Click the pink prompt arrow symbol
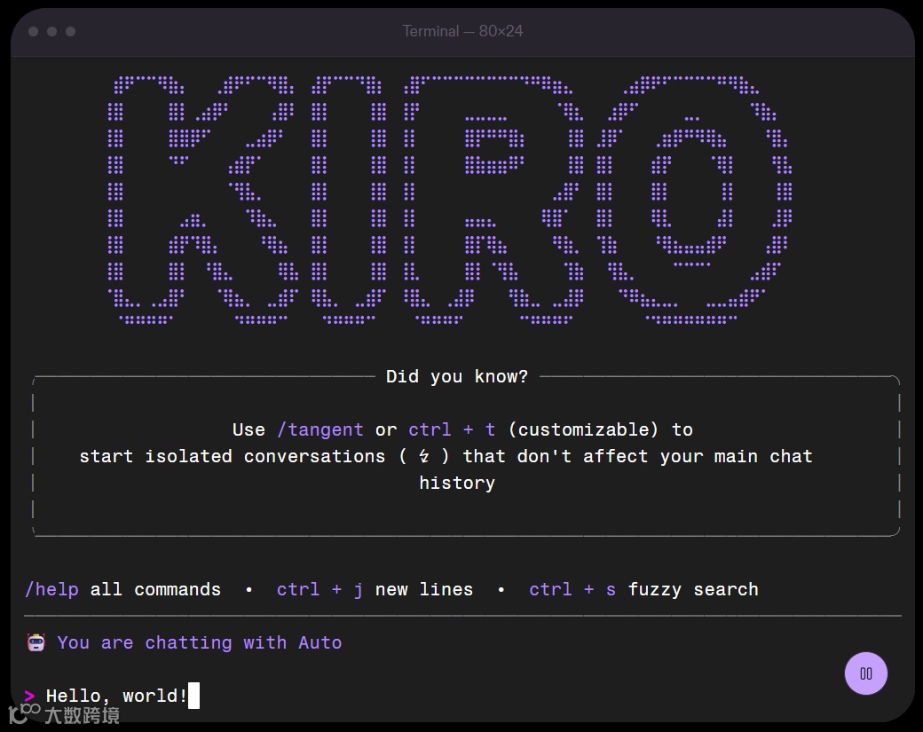This screenshot has height=732, width=923. [28, 697]
